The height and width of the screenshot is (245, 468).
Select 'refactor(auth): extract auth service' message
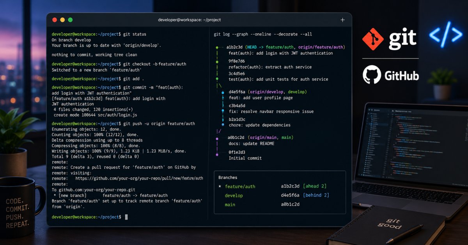click(x=270, y=67)
